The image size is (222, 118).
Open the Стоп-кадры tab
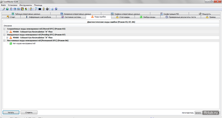coord(123,17)
